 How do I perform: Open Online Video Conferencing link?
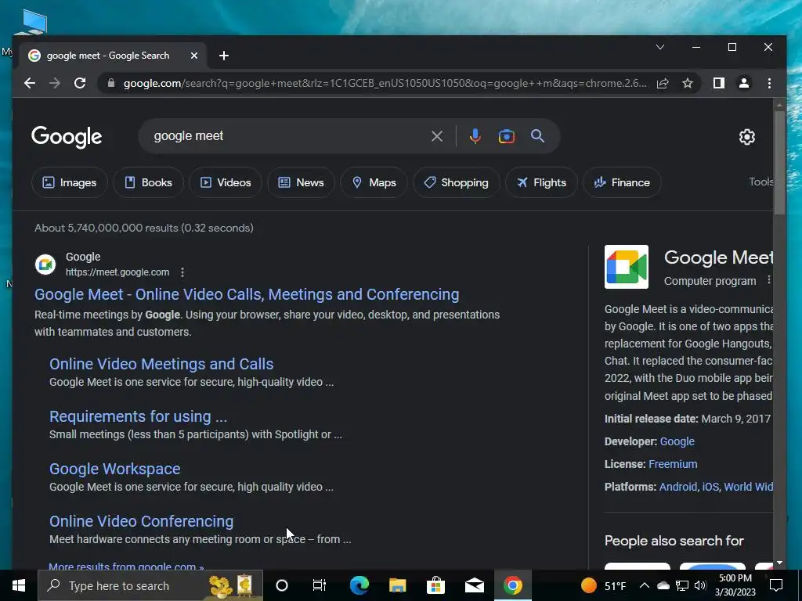(x=141, y=521)
